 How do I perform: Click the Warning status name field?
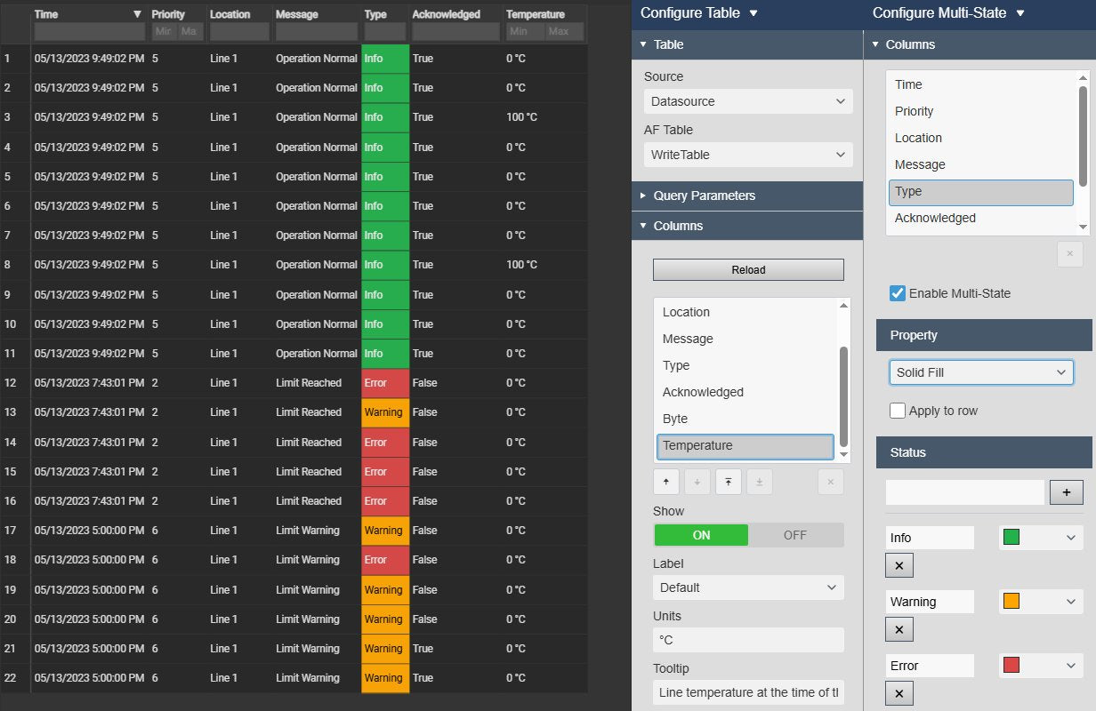tap(930, 602)
